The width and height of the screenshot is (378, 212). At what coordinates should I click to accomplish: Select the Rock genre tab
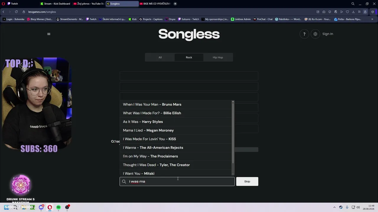coord(189,57)
